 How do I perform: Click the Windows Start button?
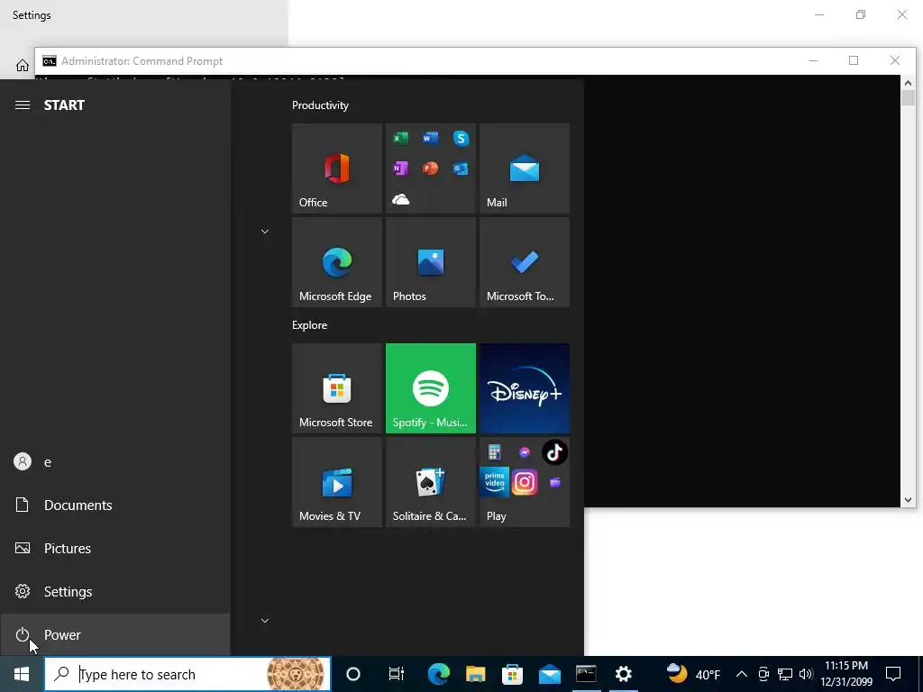coord(22,674)
